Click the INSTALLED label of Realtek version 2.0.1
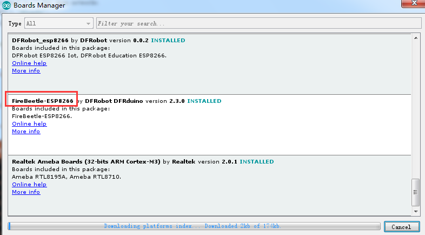Viewport: 425px width, 235px height. [x=257, y=162]
